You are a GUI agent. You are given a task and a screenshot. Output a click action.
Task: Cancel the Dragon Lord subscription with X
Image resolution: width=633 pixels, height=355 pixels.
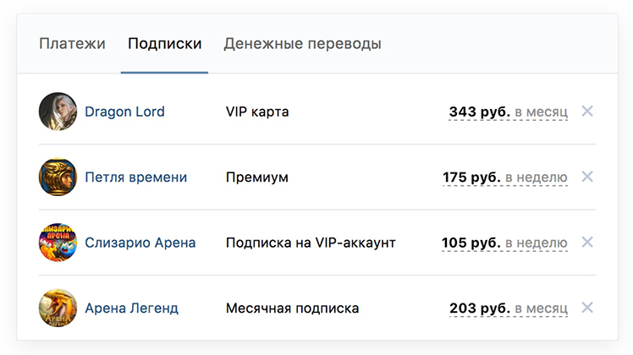587,111
